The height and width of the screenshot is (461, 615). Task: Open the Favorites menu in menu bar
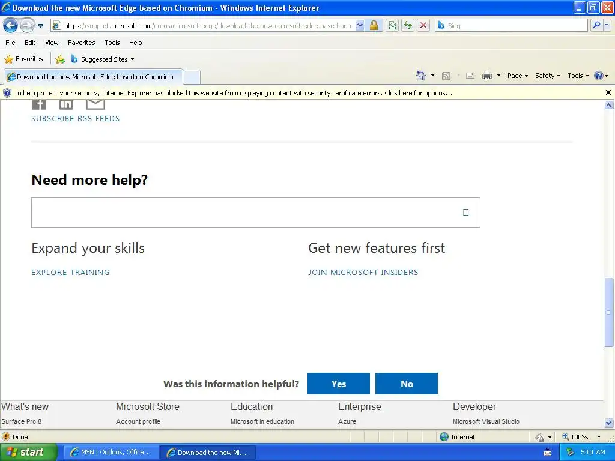[81, 43]
